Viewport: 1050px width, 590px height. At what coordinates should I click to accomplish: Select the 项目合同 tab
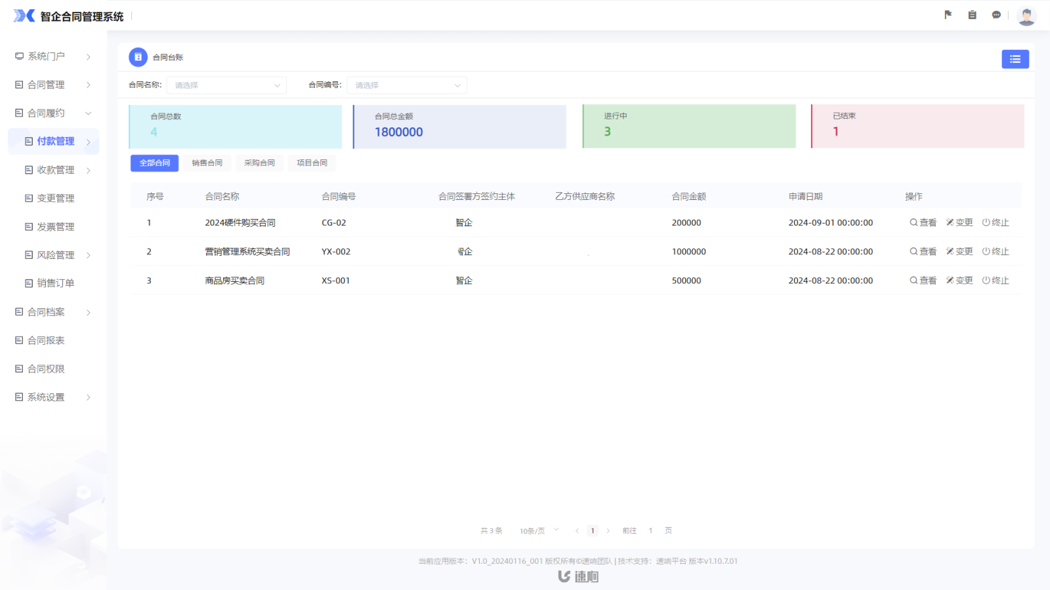coord(312,163)
